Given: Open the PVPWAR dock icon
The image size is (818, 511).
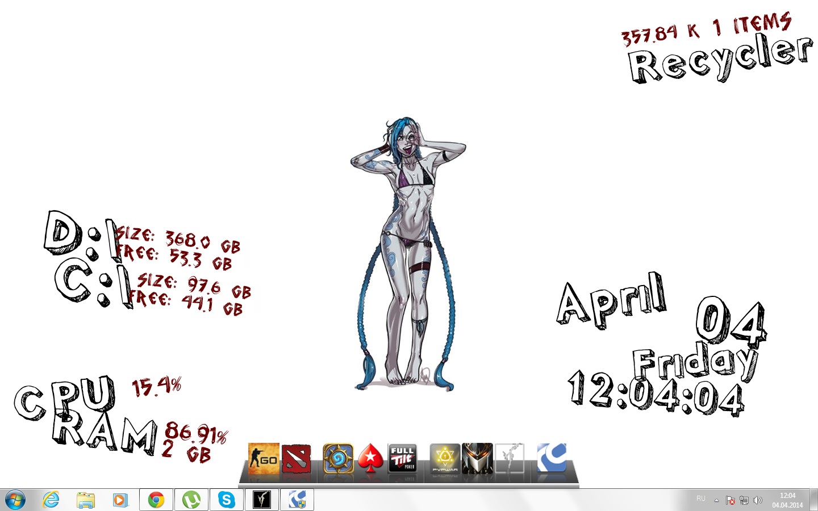Looking at the screenshot, I should pos(445,459).
